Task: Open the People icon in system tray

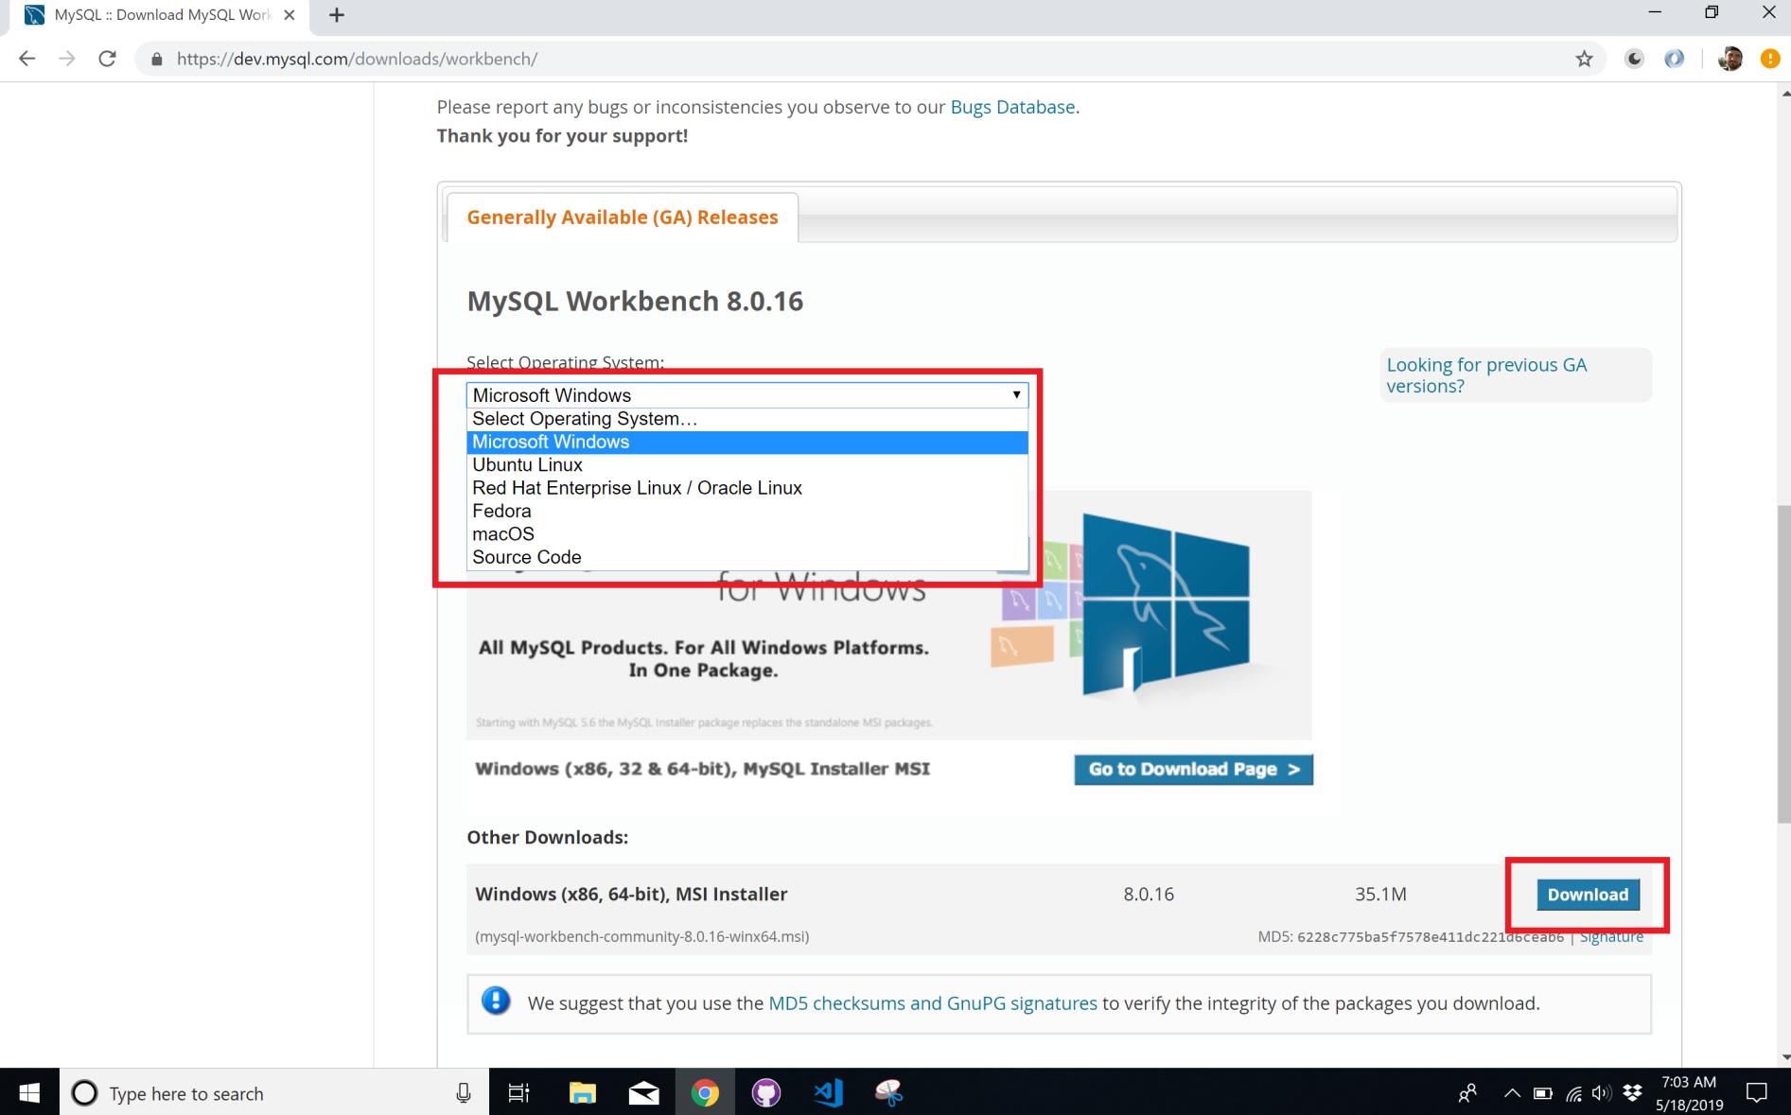Action: (x=1467, y=1093)
